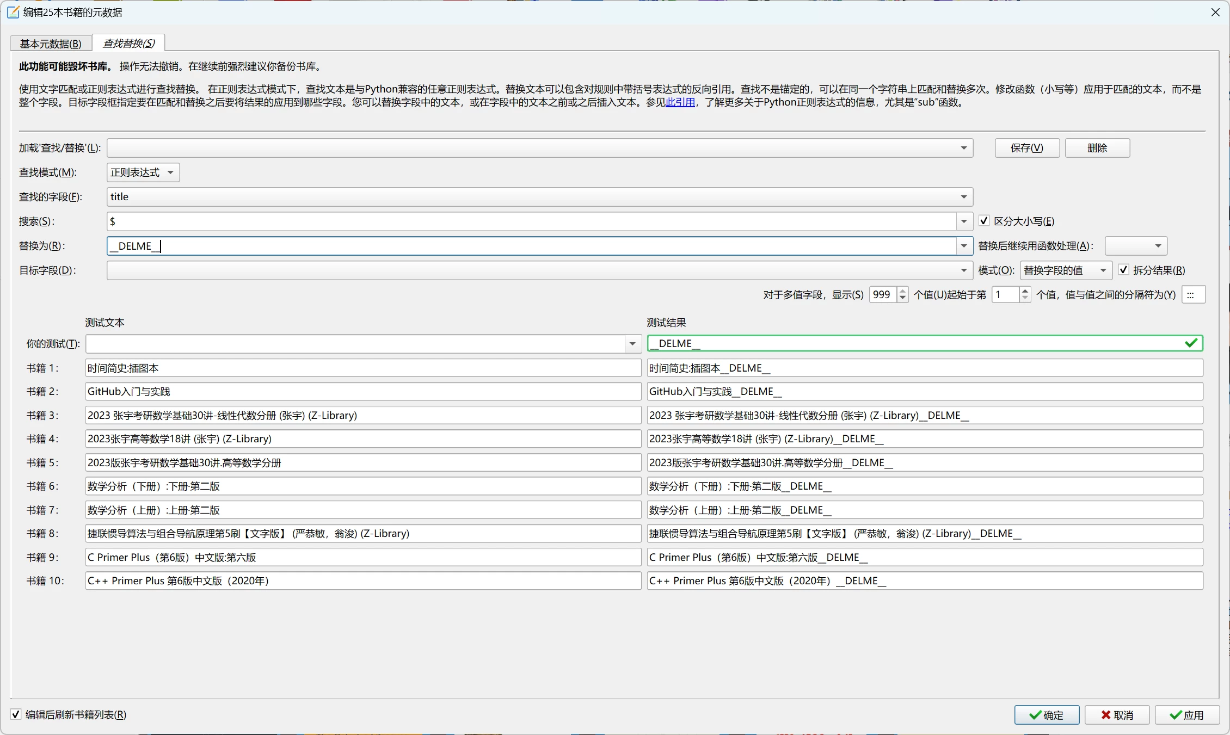Click 书籍 9 text C Primer Plus（第6版）
The height and width of the screenshot is (735, 1230).
(363, 557)
